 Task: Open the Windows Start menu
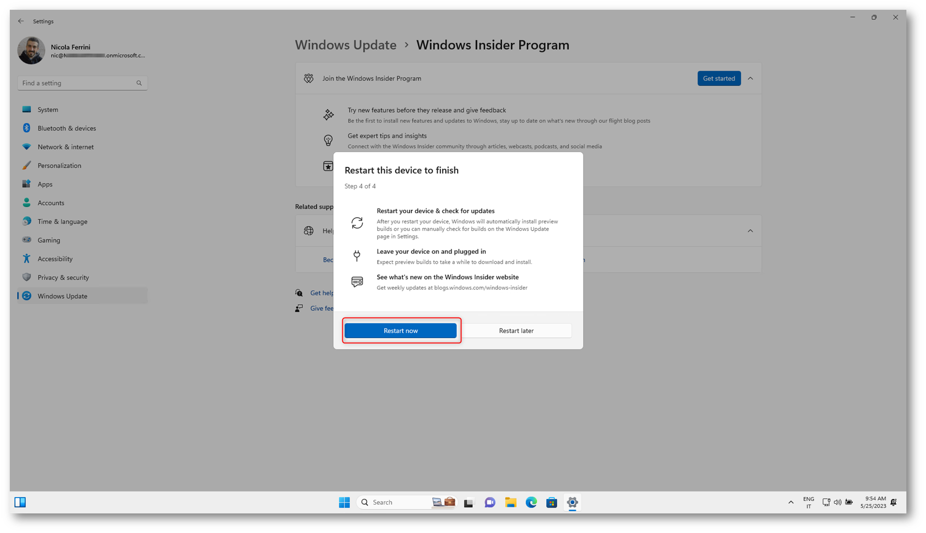click(x=344, y=502)
